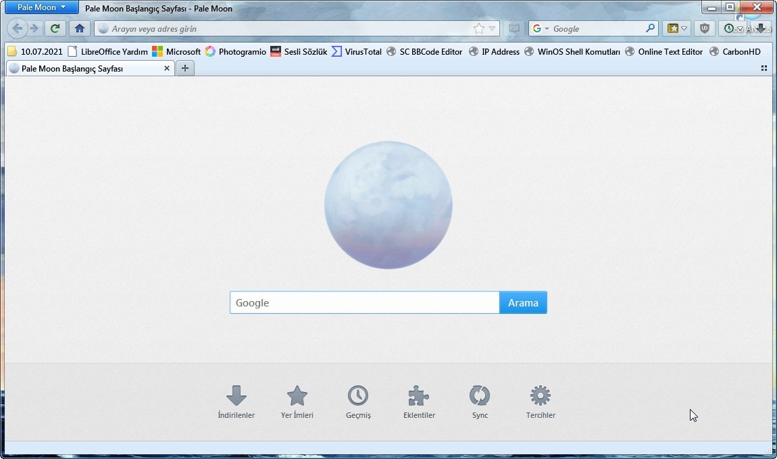Close the Pale Moon Başlangıç Sayfası tab
Viewport: 777px width, 459px height.
click(167, 68)
